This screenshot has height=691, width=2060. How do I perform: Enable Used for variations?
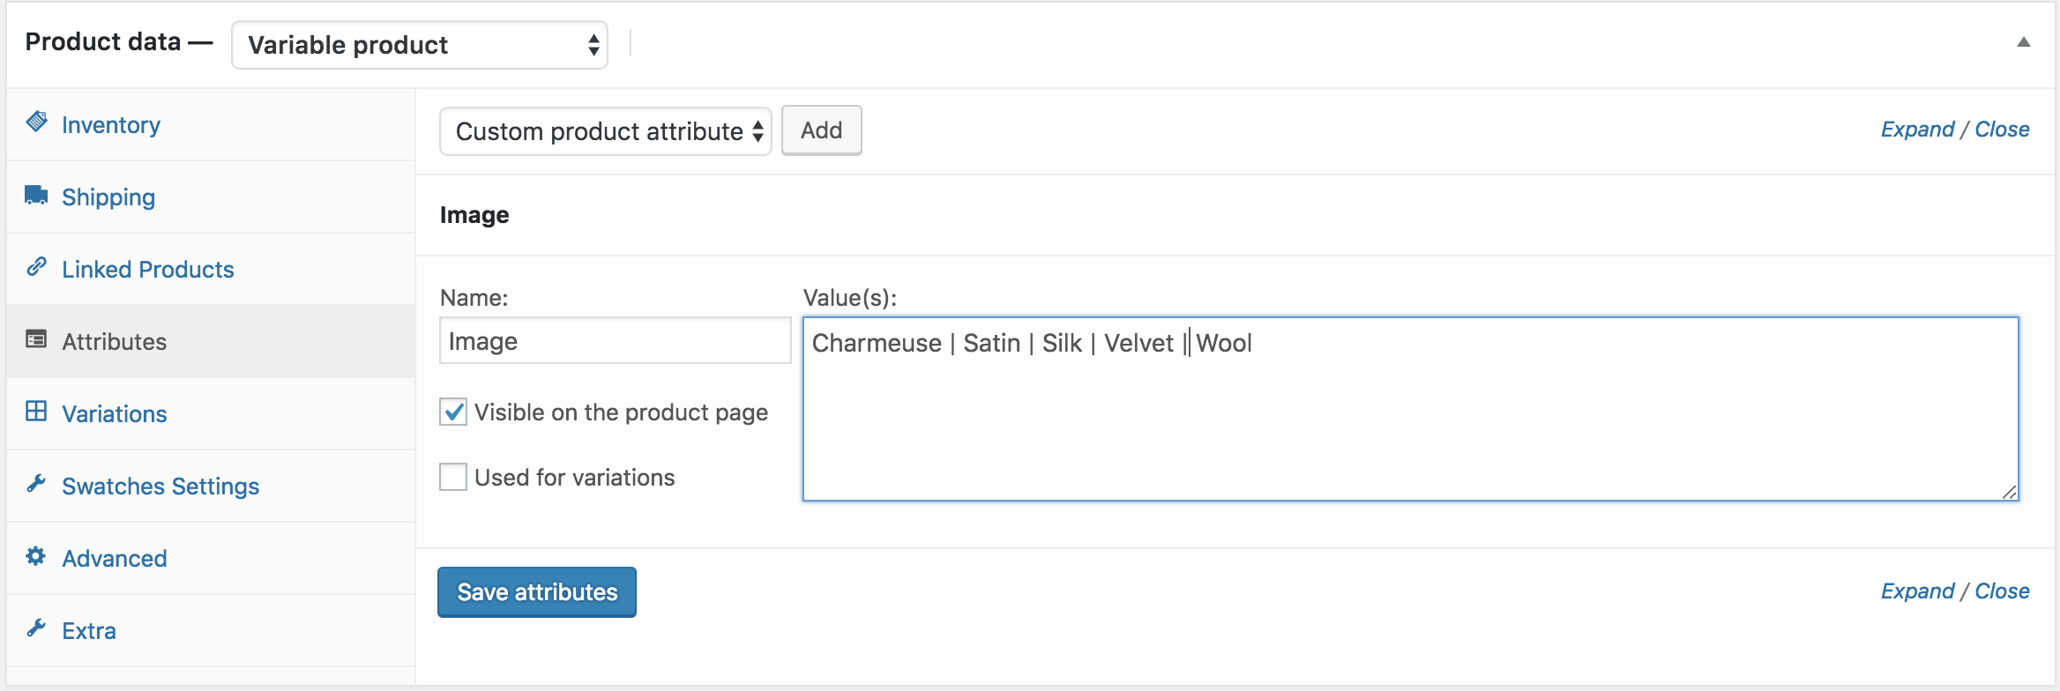pyautogui.click(x=452, y=477)
